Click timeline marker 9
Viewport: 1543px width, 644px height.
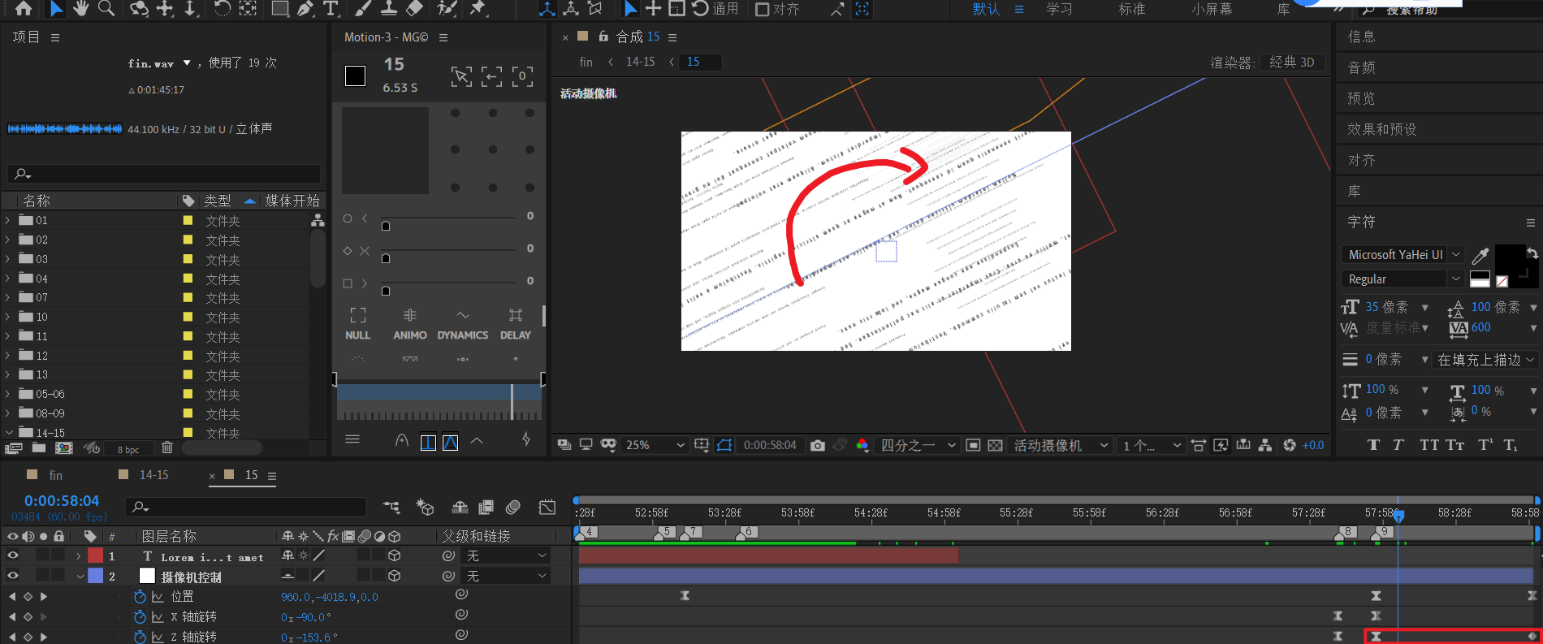coord(1384,532)
